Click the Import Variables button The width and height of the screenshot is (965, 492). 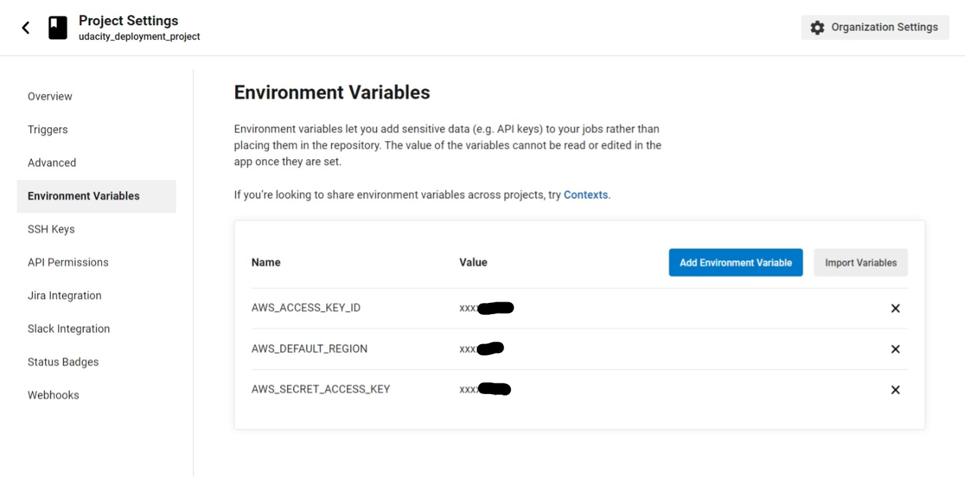[860, 262]
